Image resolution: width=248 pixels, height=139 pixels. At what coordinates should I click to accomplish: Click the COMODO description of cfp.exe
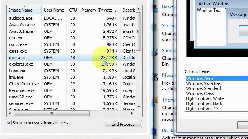click(x=129, y=38)
